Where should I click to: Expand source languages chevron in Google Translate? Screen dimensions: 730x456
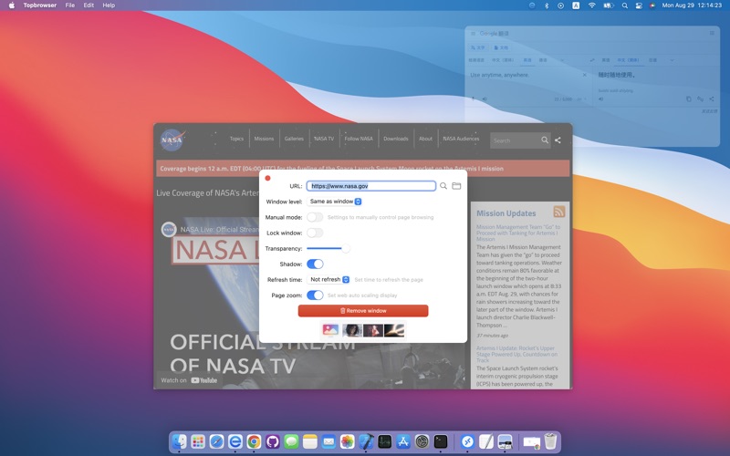[x=561, y=60]
